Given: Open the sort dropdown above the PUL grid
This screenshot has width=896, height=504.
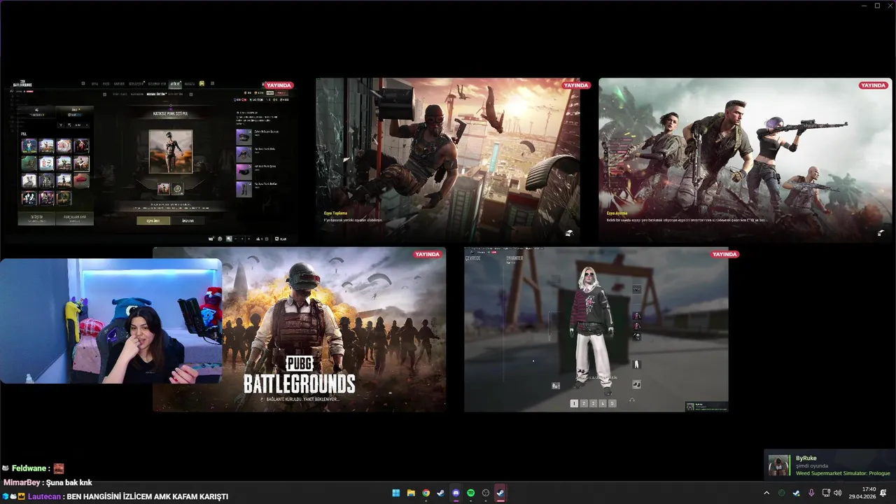Looking at the screenshot, I should pyautogui.click(x=78, y=125).
